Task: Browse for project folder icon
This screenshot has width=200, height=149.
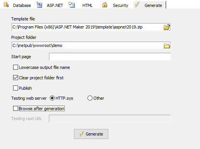Action: click(x=167, y=46)
